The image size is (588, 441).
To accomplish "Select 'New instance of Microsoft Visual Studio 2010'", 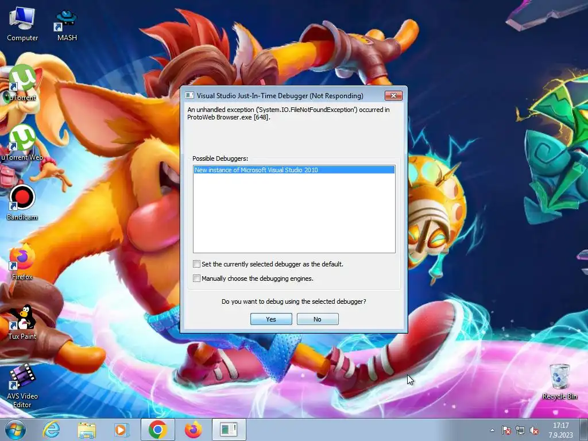I will point(294,170).
